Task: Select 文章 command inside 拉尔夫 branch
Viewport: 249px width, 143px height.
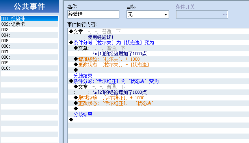Action: 158,48
